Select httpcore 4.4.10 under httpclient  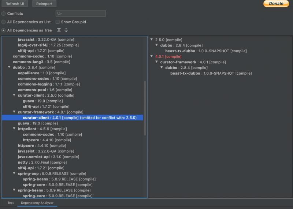pos(47,140)
